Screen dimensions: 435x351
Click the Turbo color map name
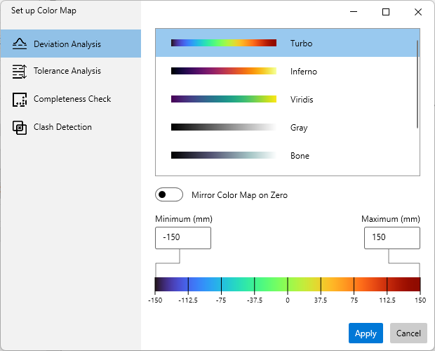tap(301, 44)
